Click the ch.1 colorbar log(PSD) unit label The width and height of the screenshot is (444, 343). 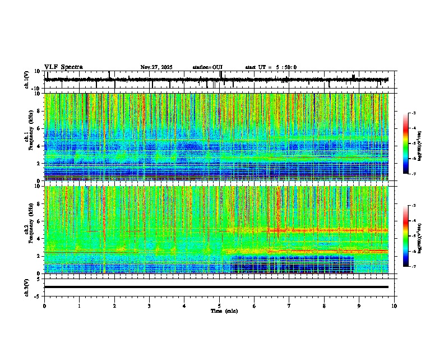420,146
